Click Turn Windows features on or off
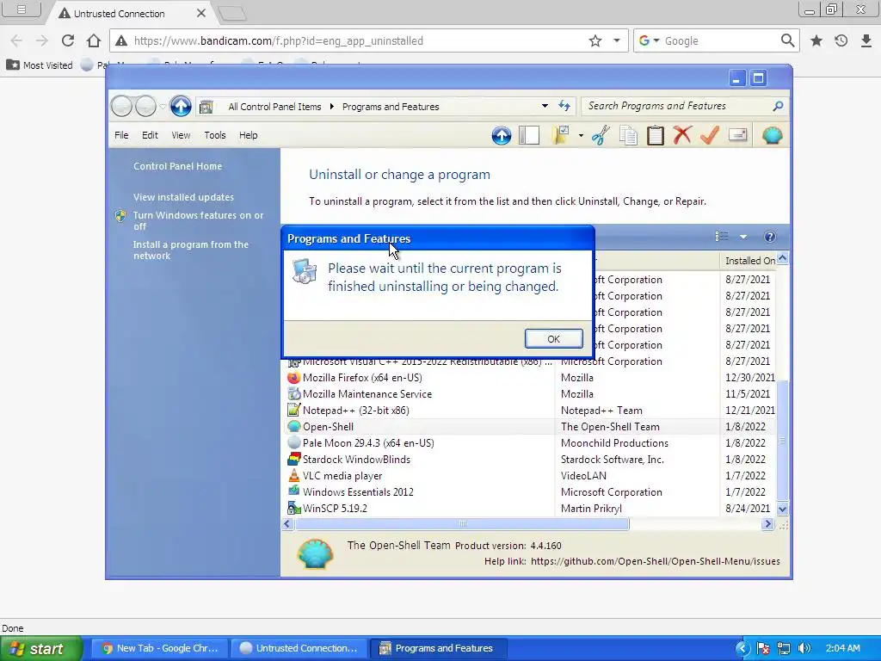This screenshot has width=881, height=661. pyautogui.click(x=198, y=221)
